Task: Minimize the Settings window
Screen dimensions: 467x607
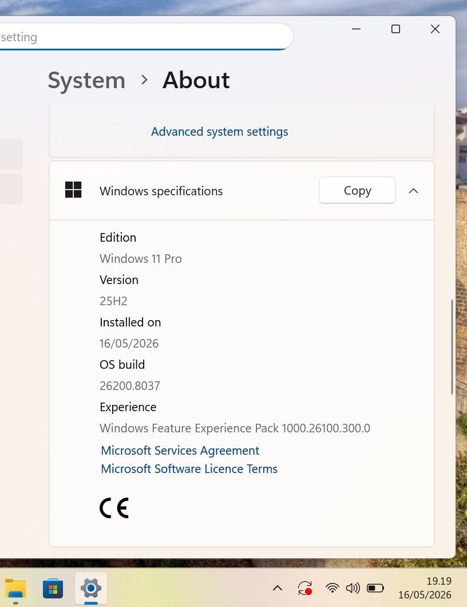Action: click(357, 29)
